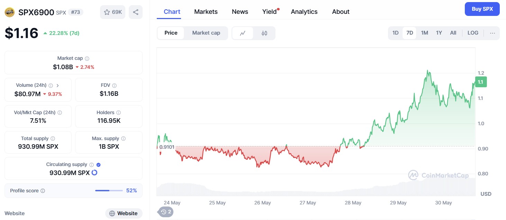506x220 pixels.
Task: Expand the Volume (24h) chevron arrow
Action: 58,85
